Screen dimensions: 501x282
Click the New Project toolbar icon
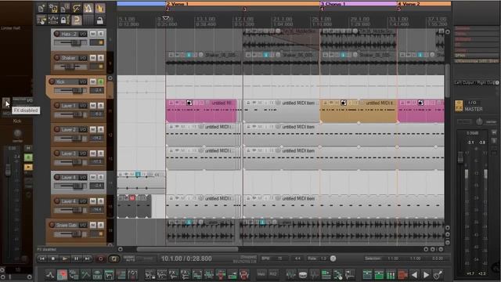click(41, 9)
